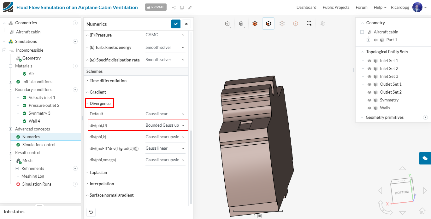Confirm Numerics settings with the checkmark button
Viewport: 431px width, 219px height.
point(176,24)
